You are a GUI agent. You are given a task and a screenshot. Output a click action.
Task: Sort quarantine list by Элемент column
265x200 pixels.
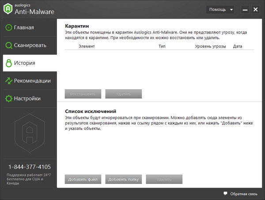87,46
